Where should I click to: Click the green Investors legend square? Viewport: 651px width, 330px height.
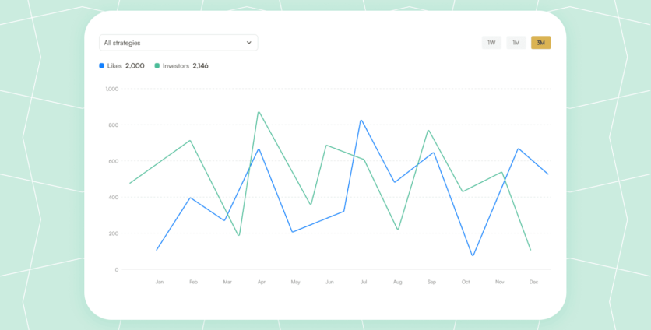pos(157,66)
